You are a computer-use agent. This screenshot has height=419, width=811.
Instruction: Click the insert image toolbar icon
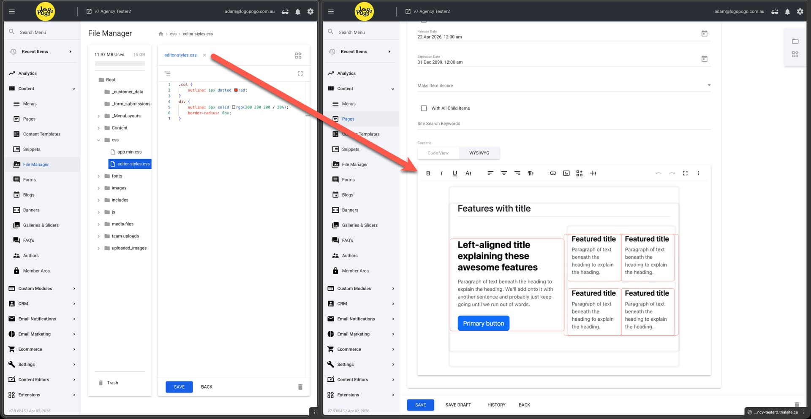[566, 173]
